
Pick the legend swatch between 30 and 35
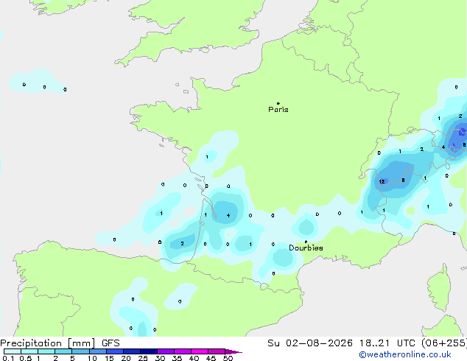pyautogui.click(x=166, y=351)
